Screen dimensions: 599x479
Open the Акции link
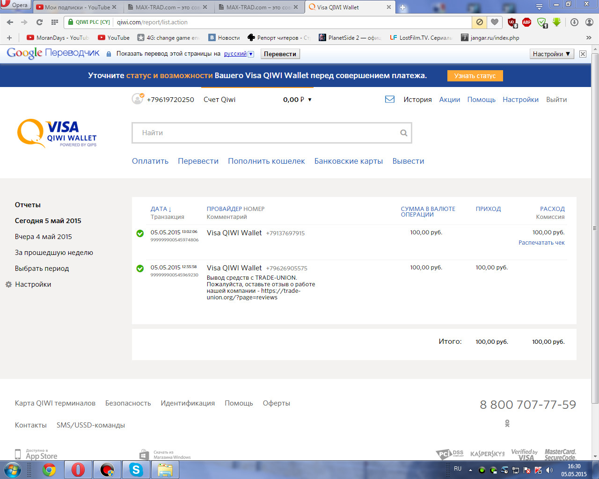(x=450, y=100)
